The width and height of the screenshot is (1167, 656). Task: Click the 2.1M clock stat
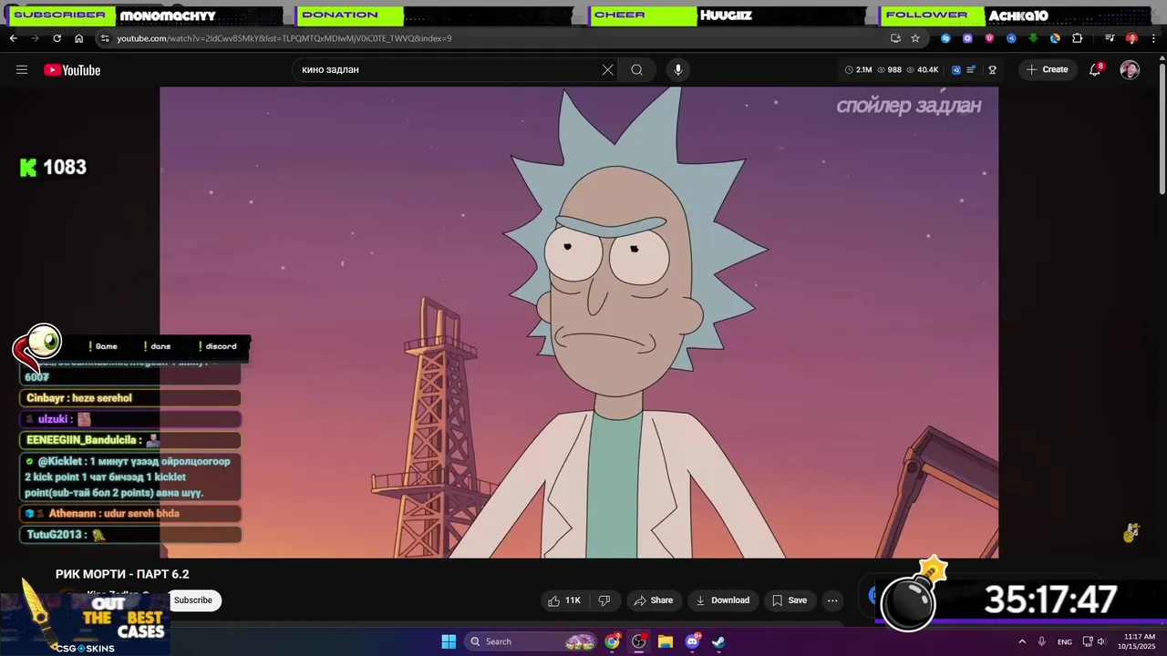pos(859,70)
